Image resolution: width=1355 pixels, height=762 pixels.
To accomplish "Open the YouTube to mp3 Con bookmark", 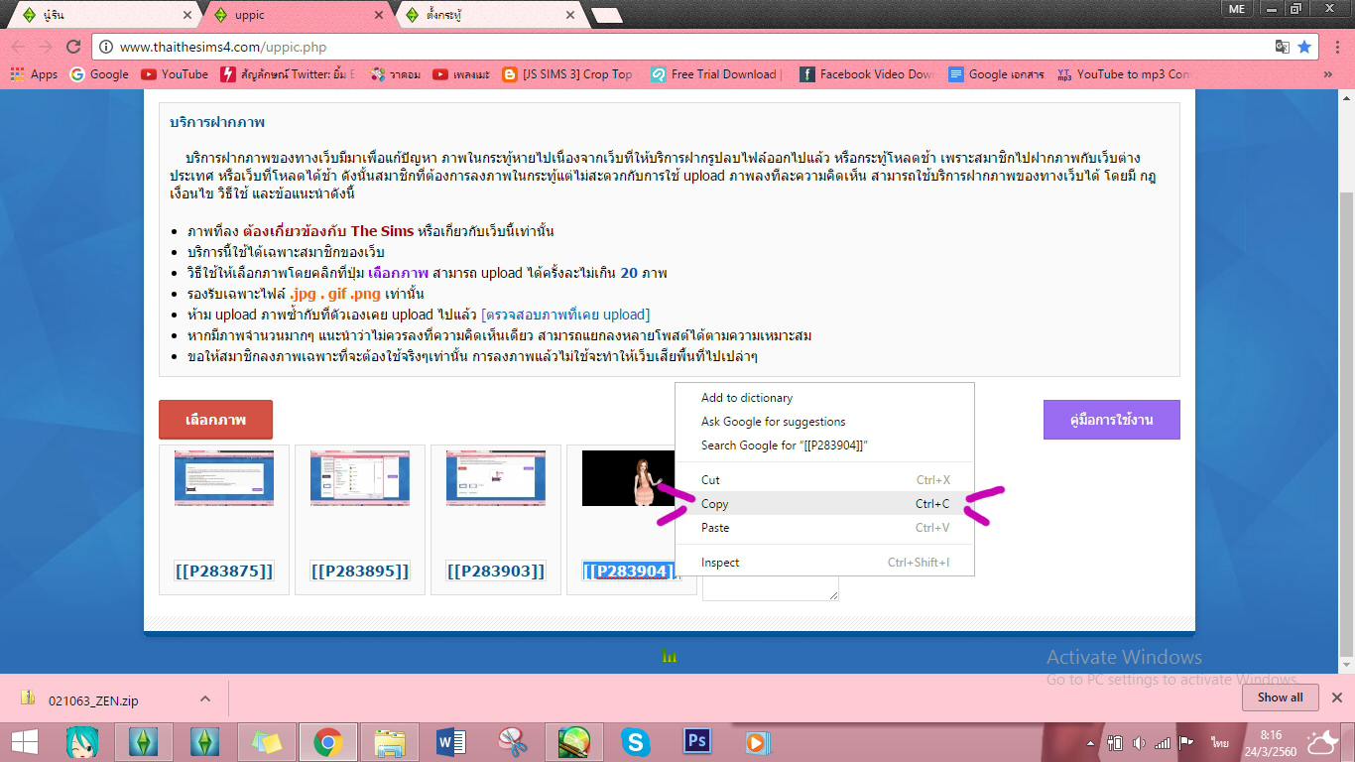I will point(1124,74).
